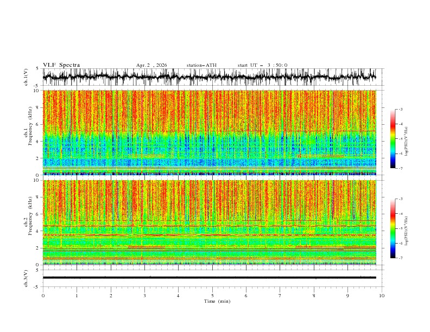Screen dimensions: 430x332
Task: Click the 'station=ATH' label
Action: coord(201,65)
